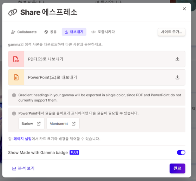Click the bar chart icon beside 분석 보기

(14, 169)
